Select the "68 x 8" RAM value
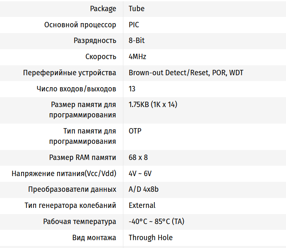This screenshot has width=286, height=248. click(138, 157)
